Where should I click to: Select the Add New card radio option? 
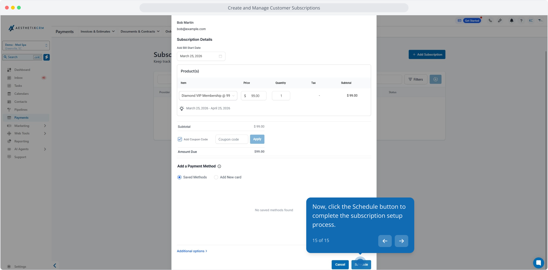[216, 177]
